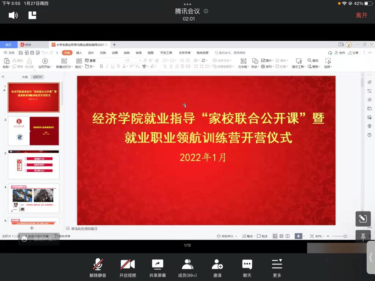Invite people using 邀请
375x281 pixels.
217,267
